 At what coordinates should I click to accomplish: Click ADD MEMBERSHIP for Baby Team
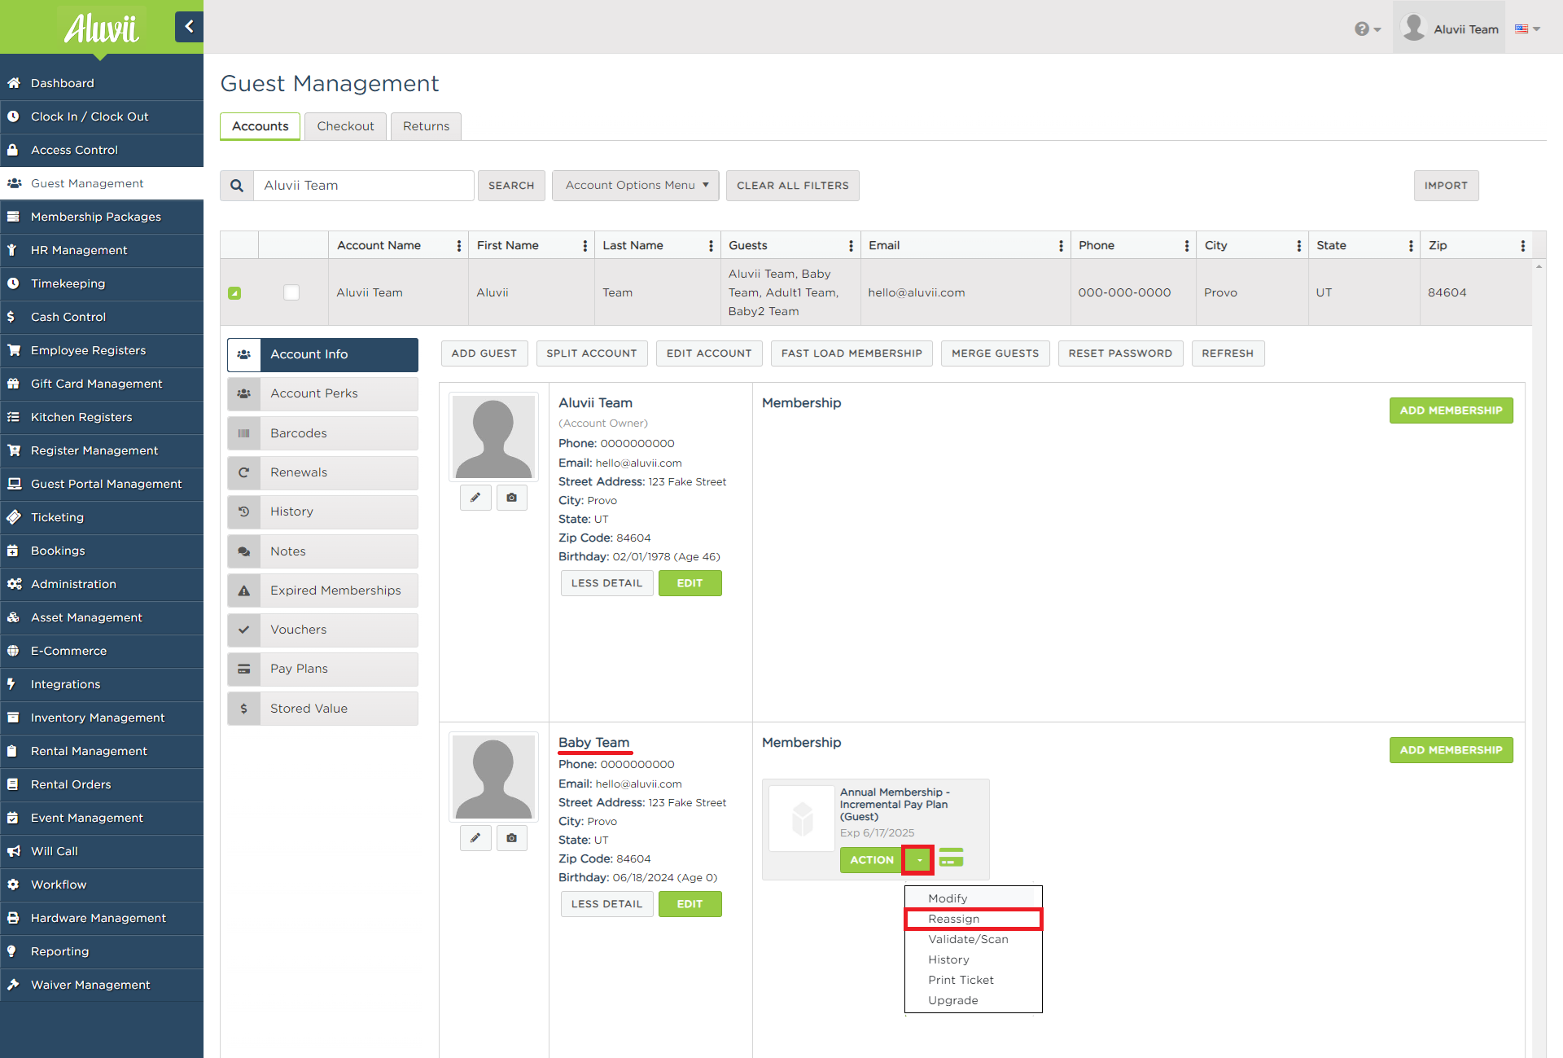1451,750
